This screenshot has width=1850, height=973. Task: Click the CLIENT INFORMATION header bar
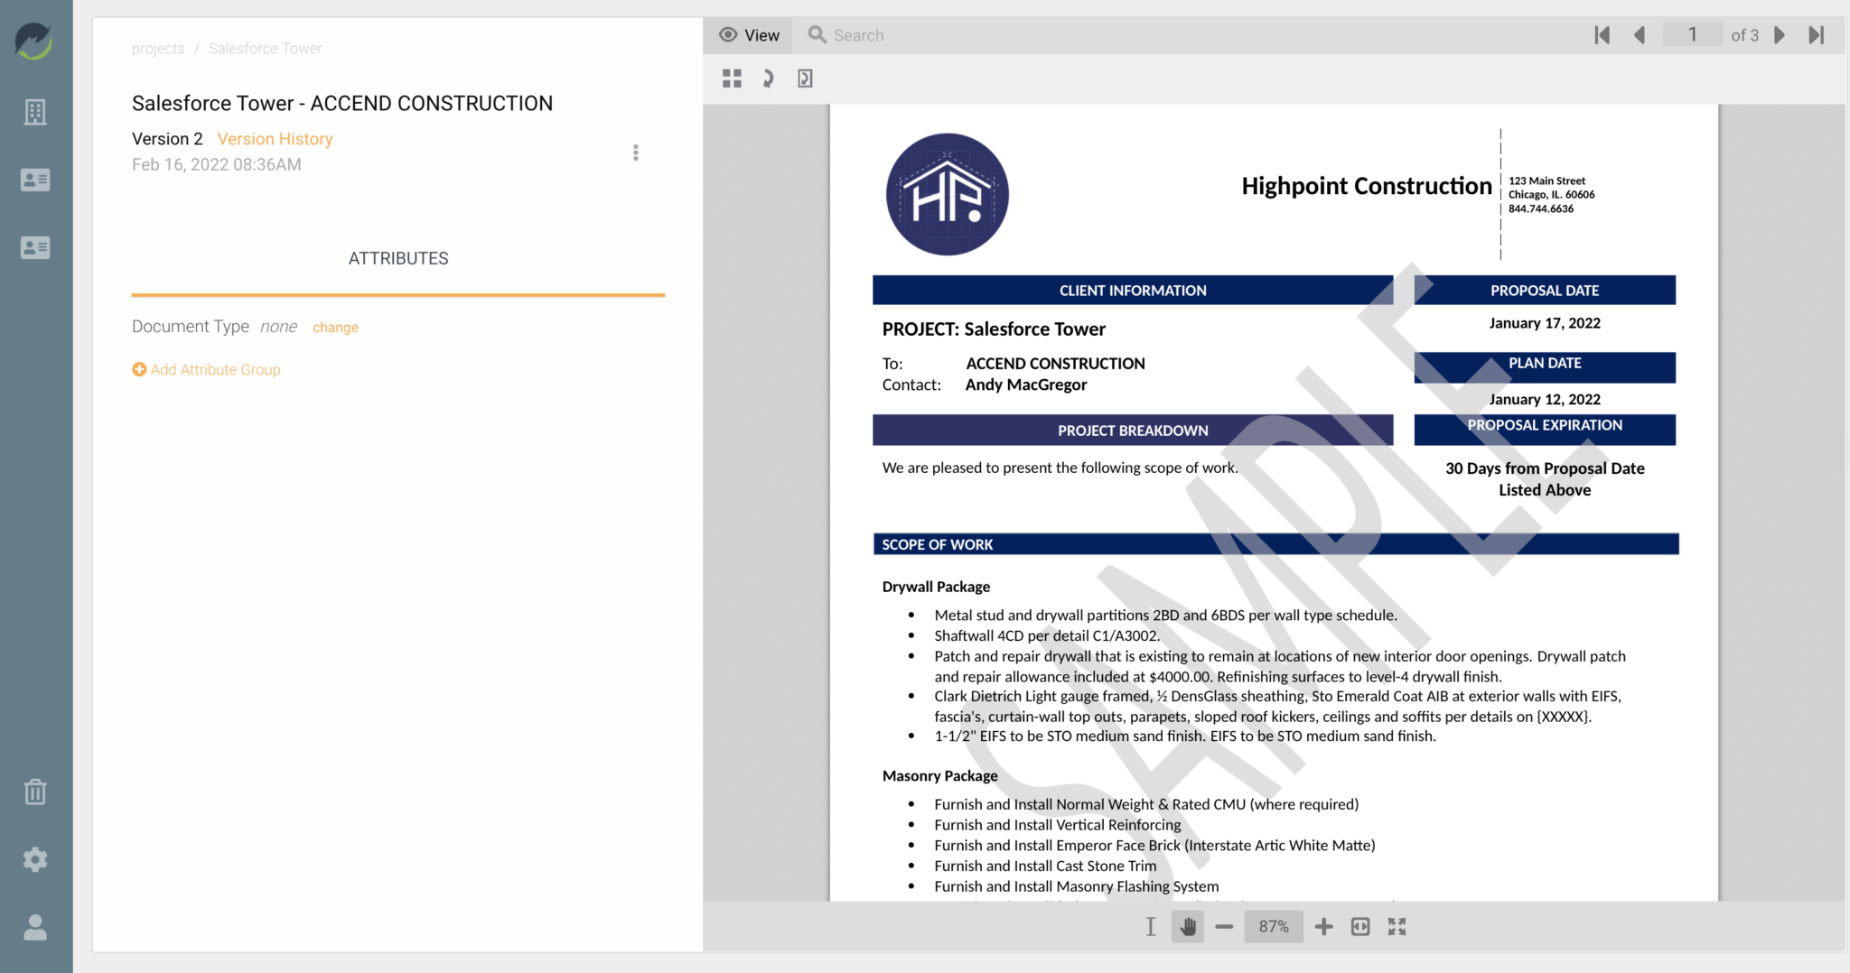pos(1133,291)
